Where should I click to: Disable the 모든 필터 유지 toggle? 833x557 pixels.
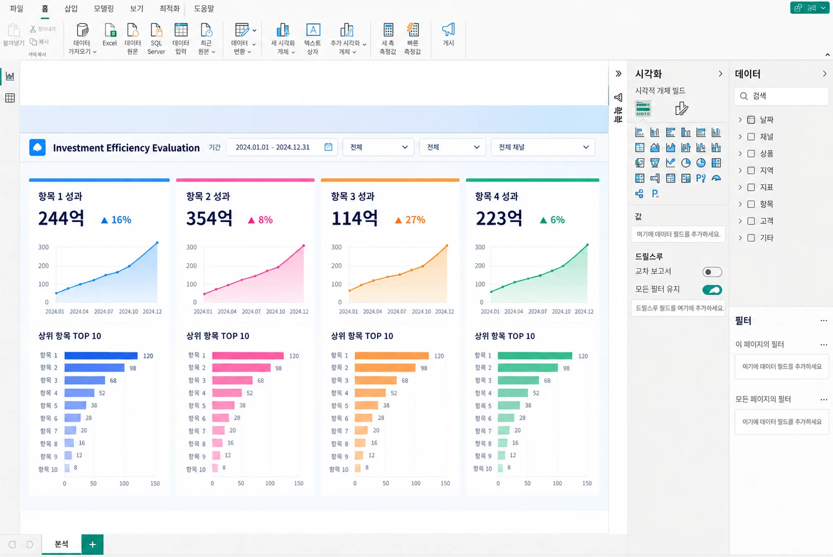712,290
